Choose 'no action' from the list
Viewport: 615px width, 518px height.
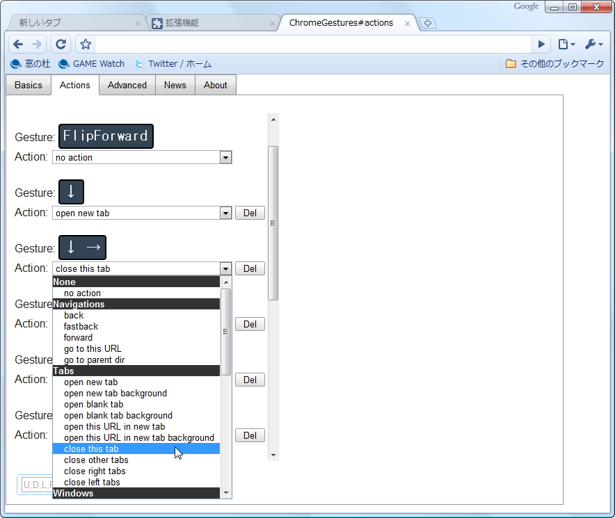pyautogui.click(x=136, y=293)
